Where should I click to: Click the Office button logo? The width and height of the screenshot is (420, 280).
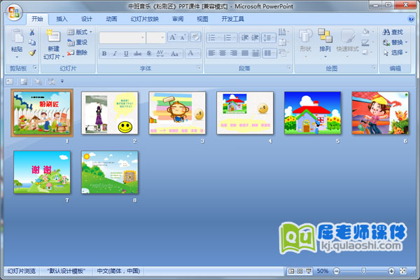click(14, 13)
